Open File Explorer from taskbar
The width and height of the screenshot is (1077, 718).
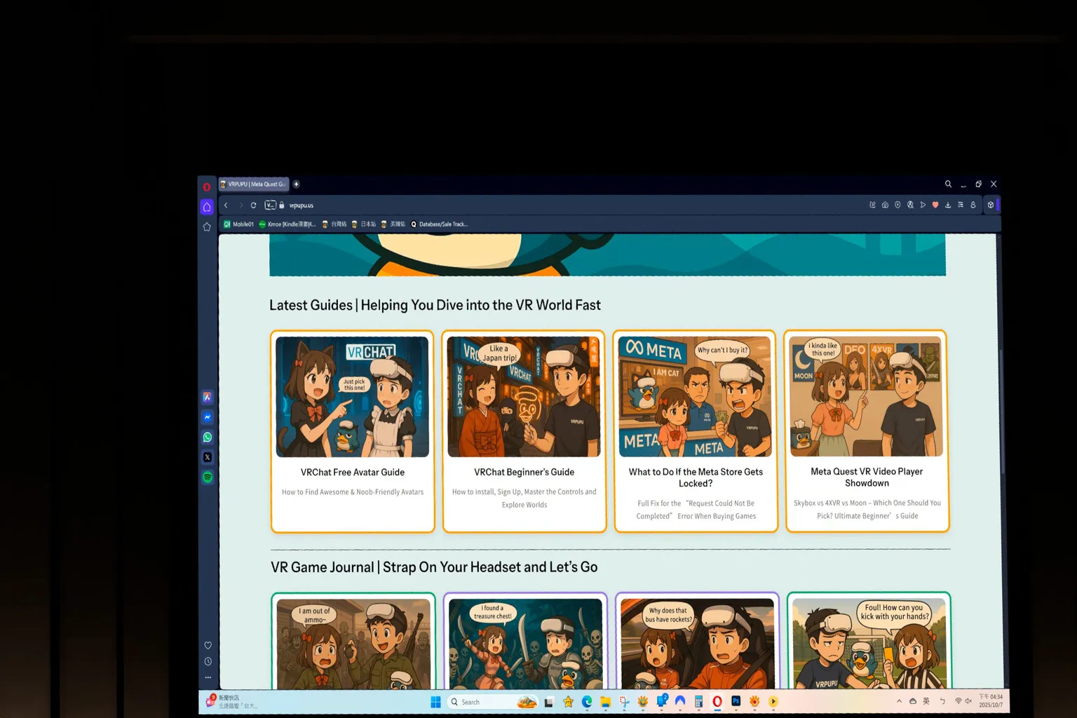(605, 702)
